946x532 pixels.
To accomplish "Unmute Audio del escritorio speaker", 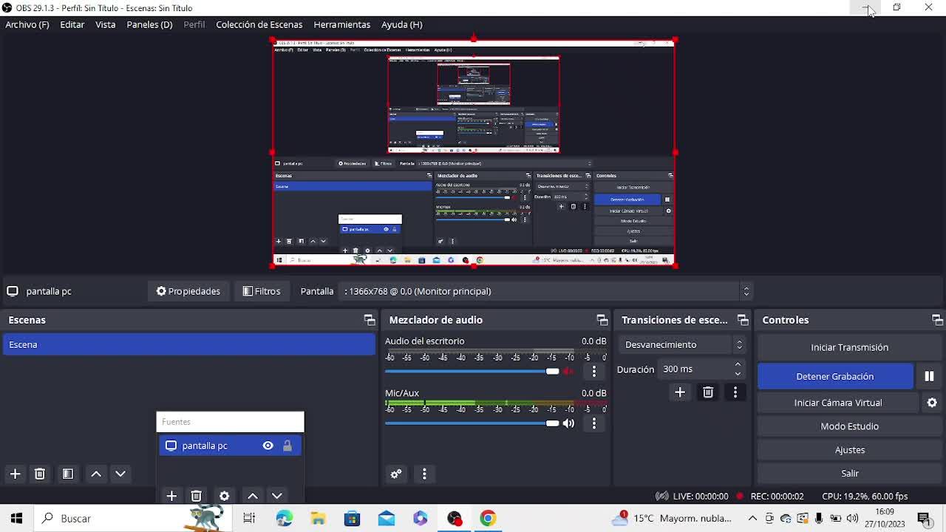I will point(568,371).
